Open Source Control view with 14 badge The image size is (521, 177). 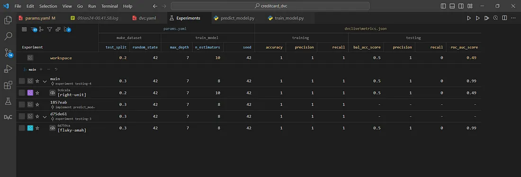tap(8, 52)
